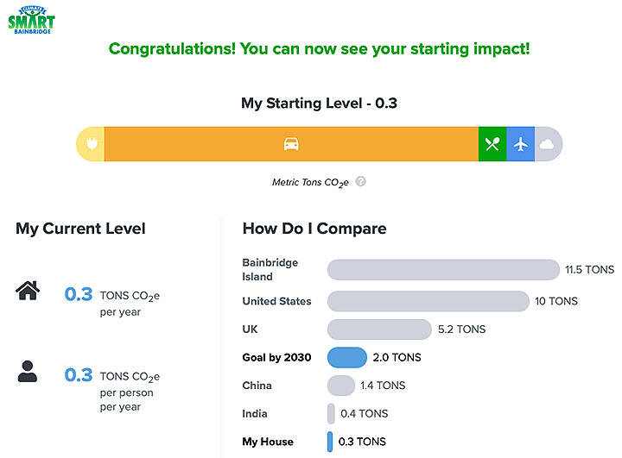The image size is (622, 458).
Task: Click the Bainbridge Island comparison bar
Action: point(443,270)
